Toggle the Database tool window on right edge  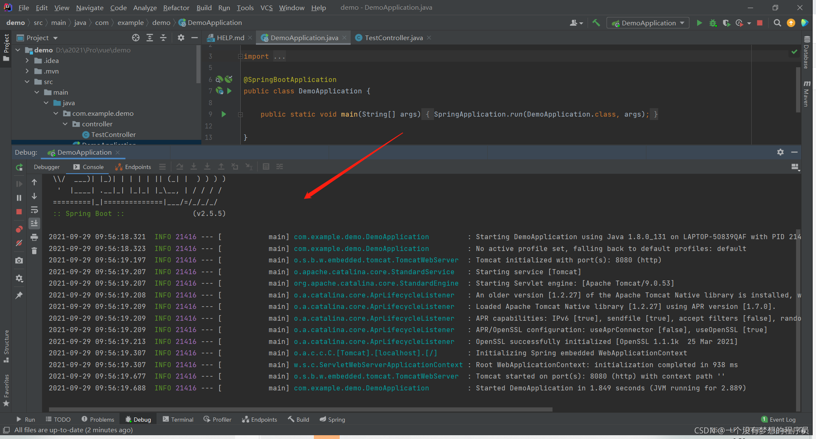tap(807, 52)
